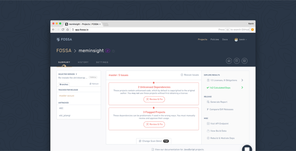Open the chat widget bubble
296x151 pixels.
pos(247,148)
